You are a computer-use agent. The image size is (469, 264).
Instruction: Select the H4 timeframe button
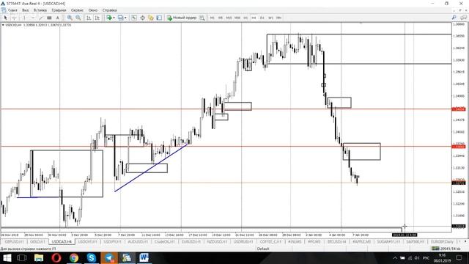[x=254, y=18]
